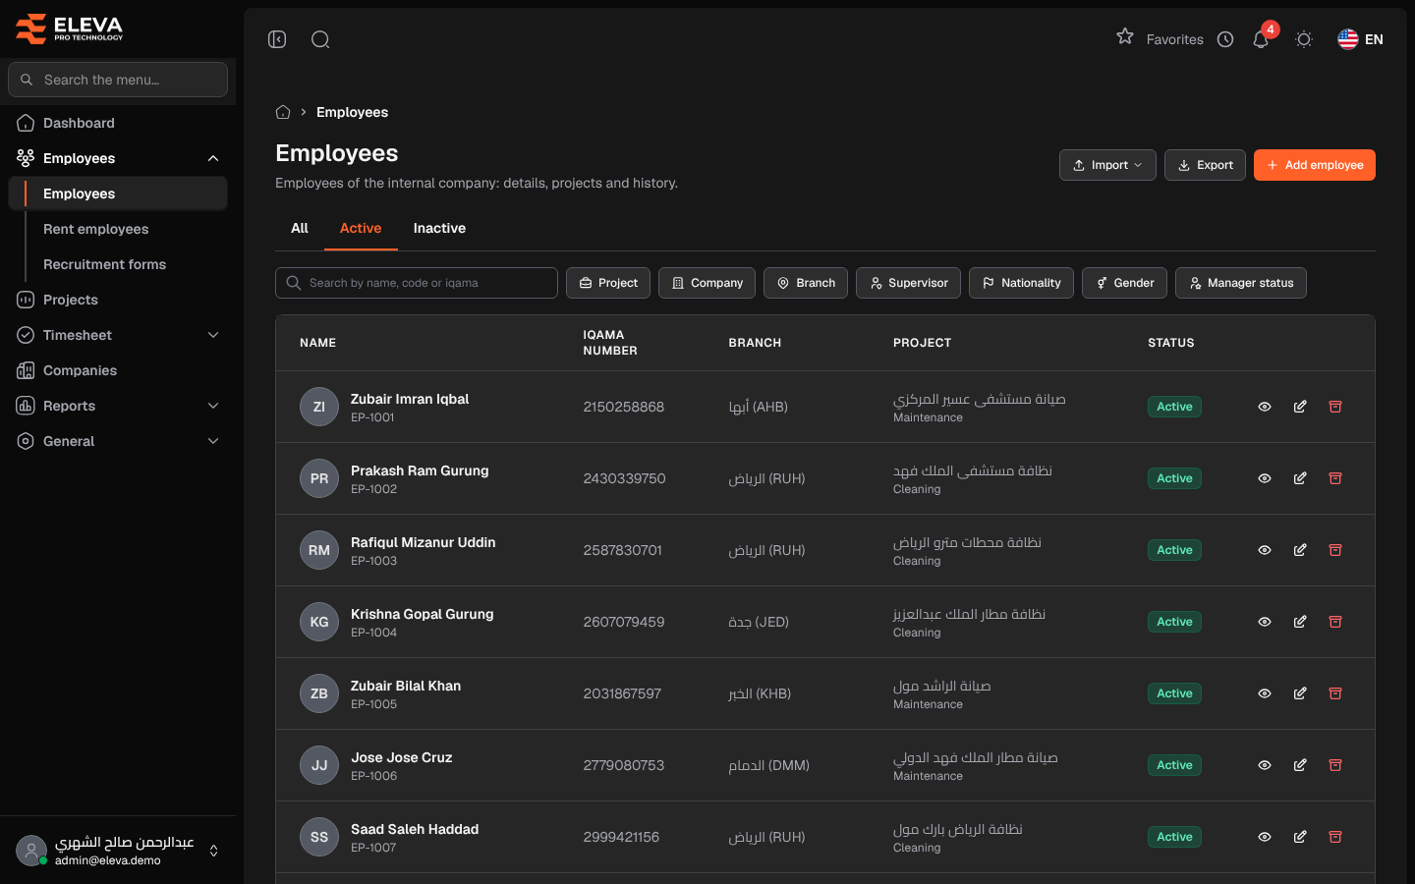The height and width of the screenshot is (884, 1415).
Task: Focus the Search the menu field
Action: coord(118,80)
